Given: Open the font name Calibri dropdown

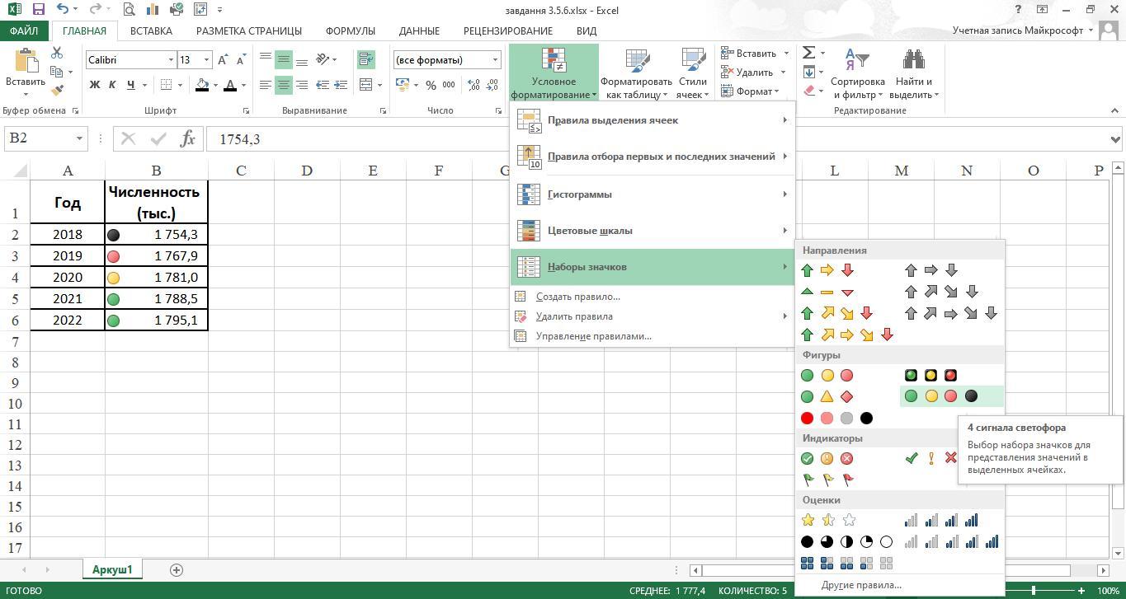Looking at the screenshot, I should point(171,60).
